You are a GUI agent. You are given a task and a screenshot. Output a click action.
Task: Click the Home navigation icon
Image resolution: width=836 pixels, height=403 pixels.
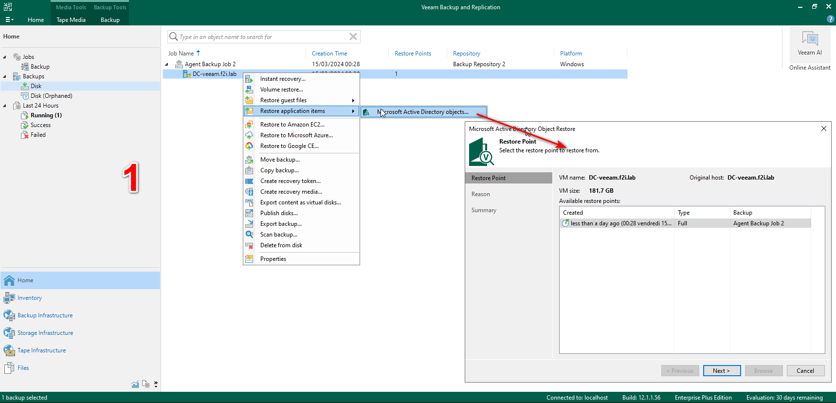[9, 280]
